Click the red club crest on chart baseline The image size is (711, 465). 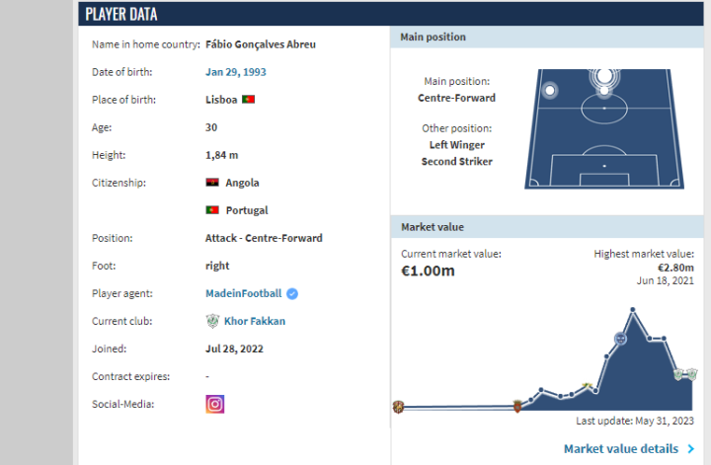click(x=518, y=405)
